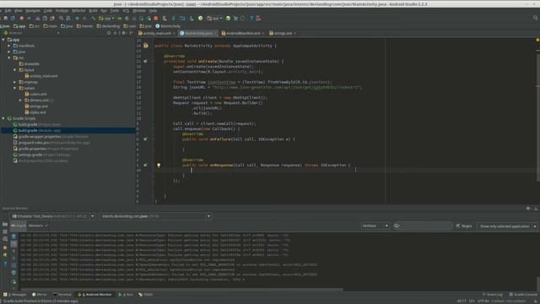Click the Project panel settings gear icon
The image size is (540, 304).
tap(123, 33)
